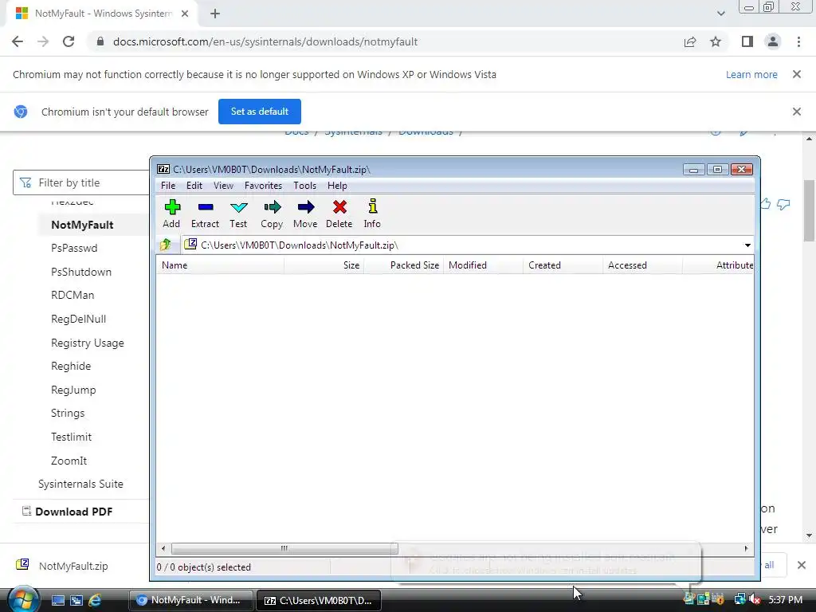Select the Copy tool in 7-Zip

(x=272, y=214)
